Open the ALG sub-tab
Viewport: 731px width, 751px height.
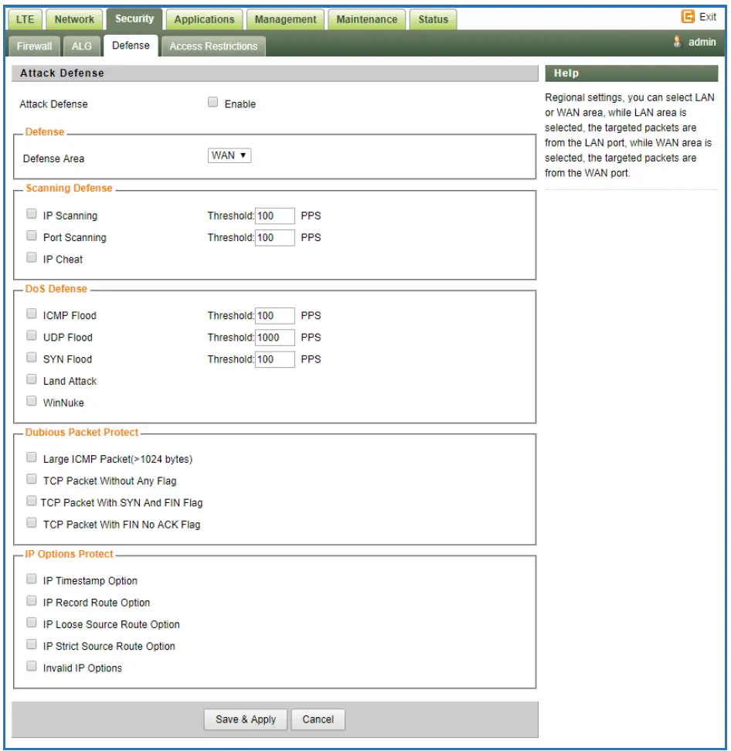point(81,46)
